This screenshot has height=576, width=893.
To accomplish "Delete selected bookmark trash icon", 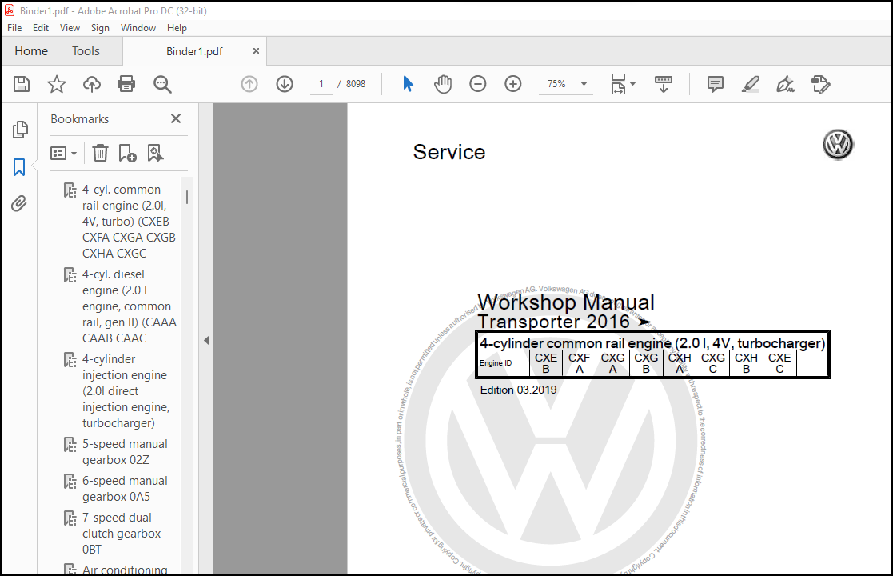I will tap(100, 153).
